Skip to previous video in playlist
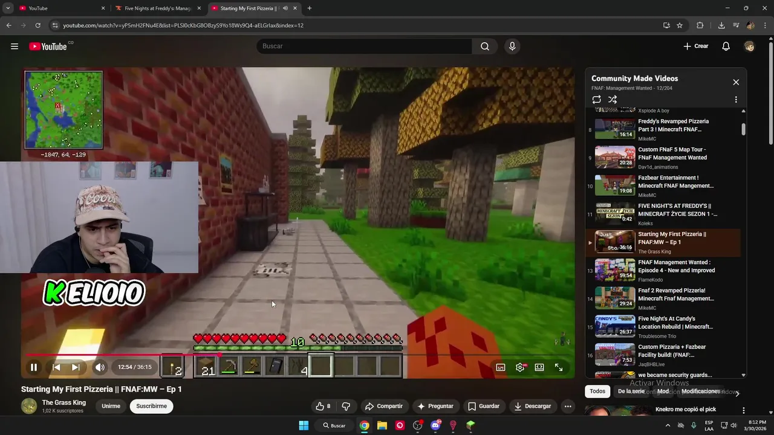Viewport: 774px width, 435px height. pos(56,367)
